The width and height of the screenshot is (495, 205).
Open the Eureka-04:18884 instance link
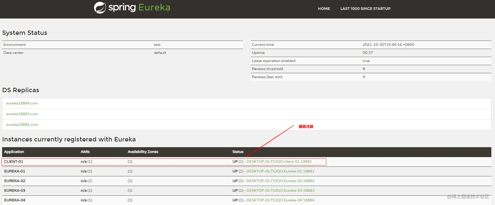point(281,200)
